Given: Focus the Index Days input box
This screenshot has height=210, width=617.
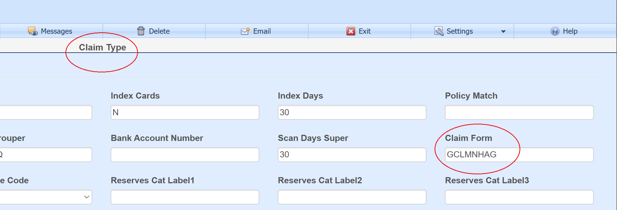Looking at the screenshot, I should tap(352, 113).
